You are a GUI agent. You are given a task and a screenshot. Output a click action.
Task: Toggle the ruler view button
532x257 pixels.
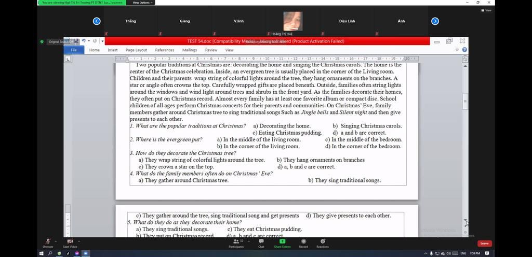click(465, 59)
